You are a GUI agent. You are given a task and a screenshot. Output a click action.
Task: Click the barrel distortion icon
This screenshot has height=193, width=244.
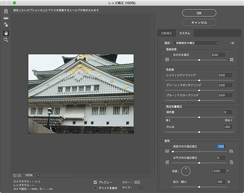(x=166, y=59)
